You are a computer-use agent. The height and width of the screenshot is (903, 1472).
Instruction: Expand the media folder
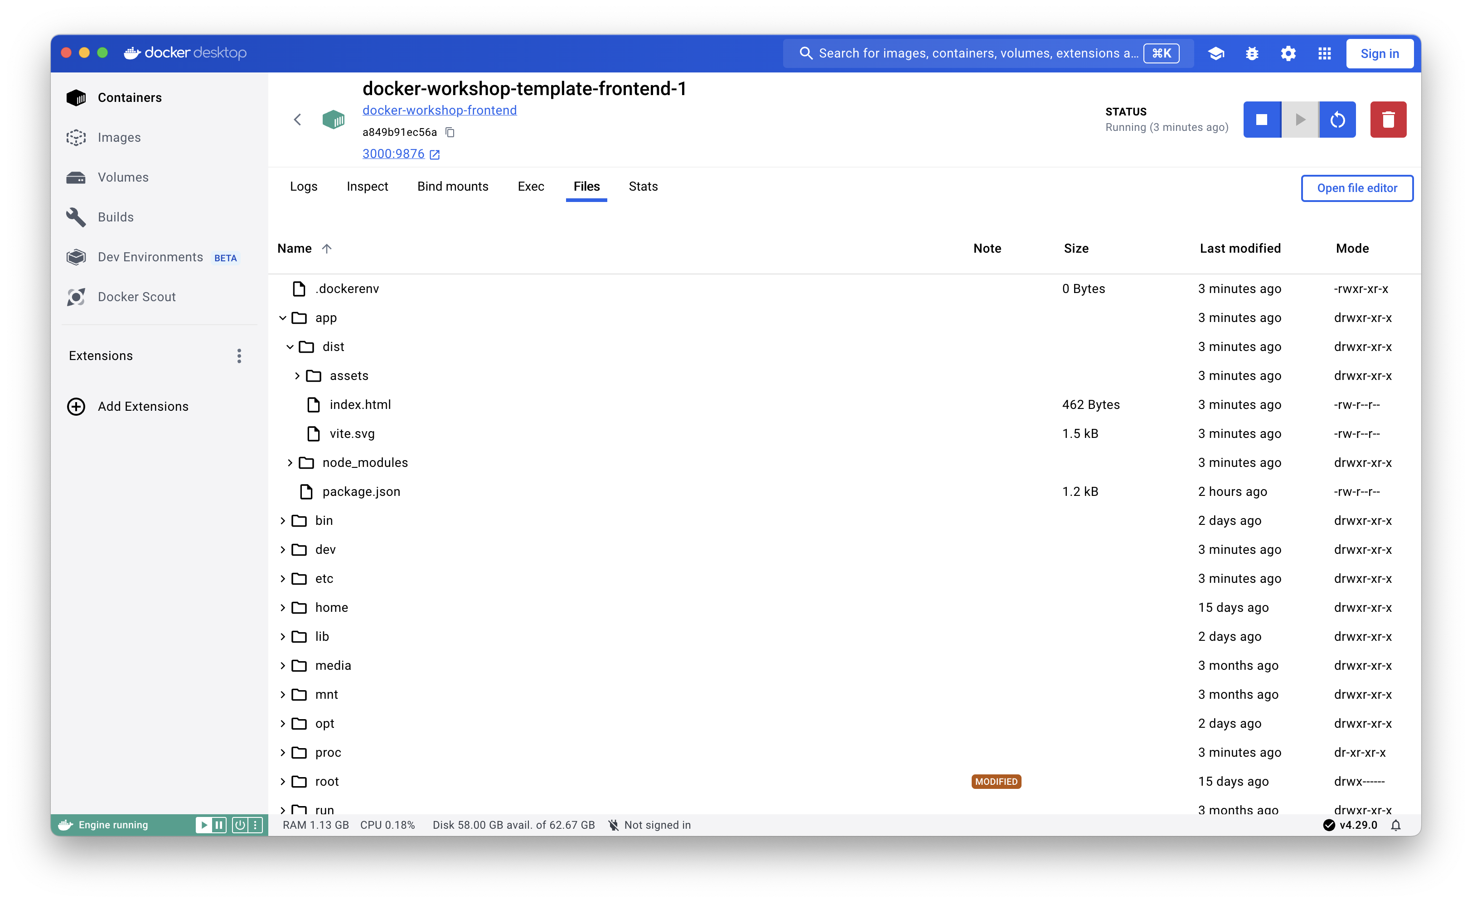click(x=283, y=665)
